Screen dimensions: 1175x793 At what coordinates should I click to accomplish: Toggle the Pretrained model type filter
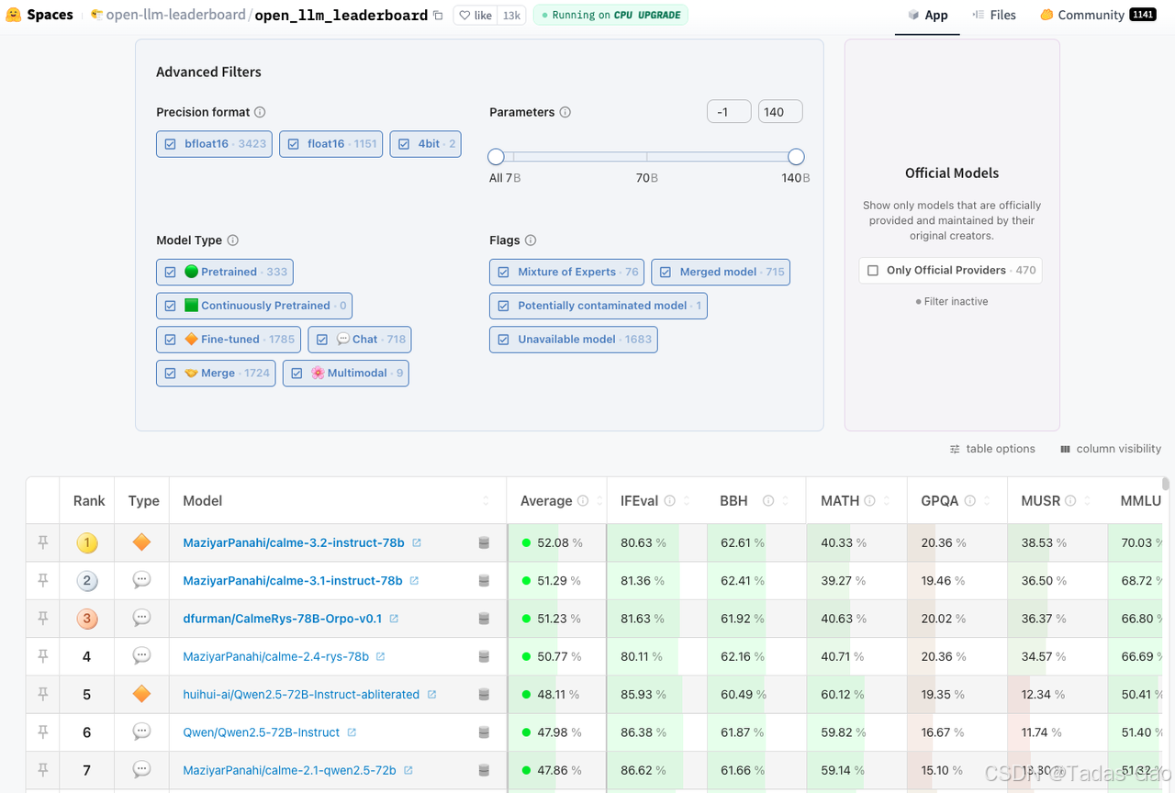[x=225, y=272]
